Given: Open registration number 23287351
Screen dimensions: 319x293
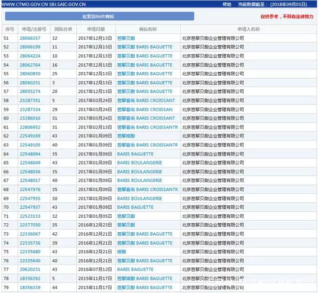Looking at the screenshot, I should point(30,101).
